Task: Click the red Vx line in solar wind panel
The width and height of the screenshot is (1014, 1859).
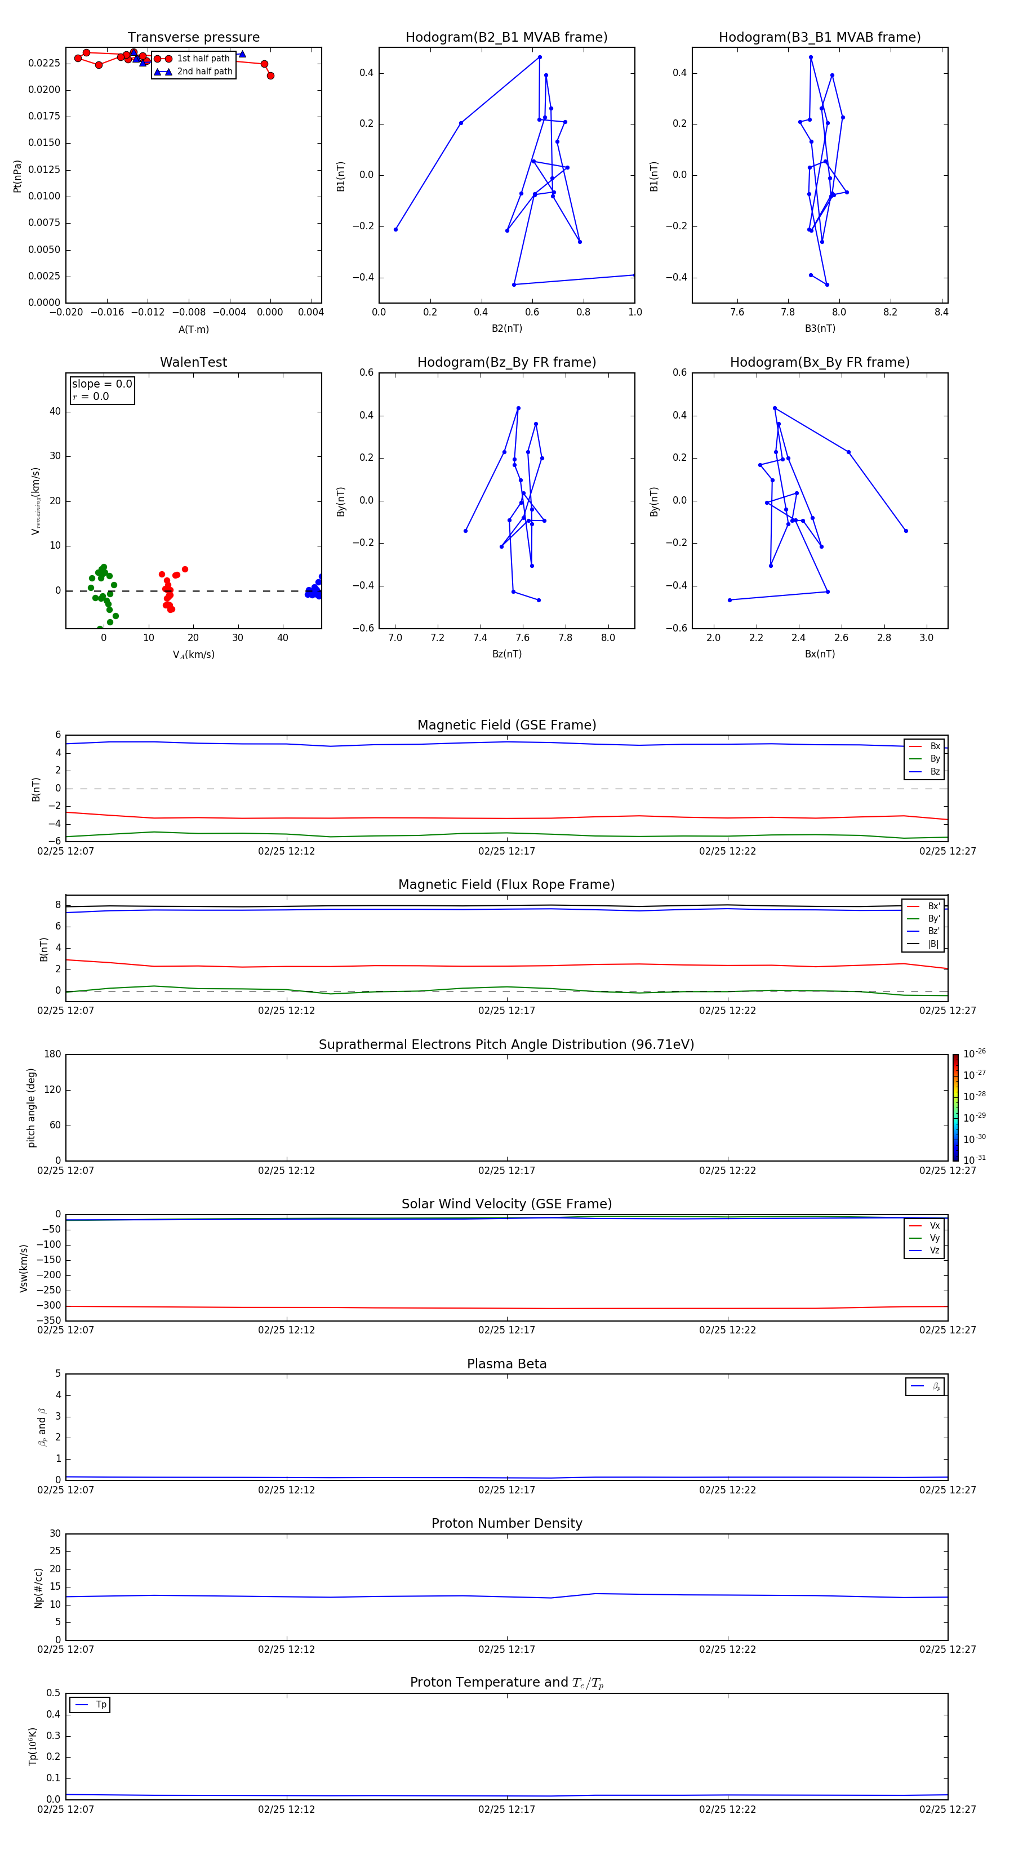Action: [x=506, y=1307]
